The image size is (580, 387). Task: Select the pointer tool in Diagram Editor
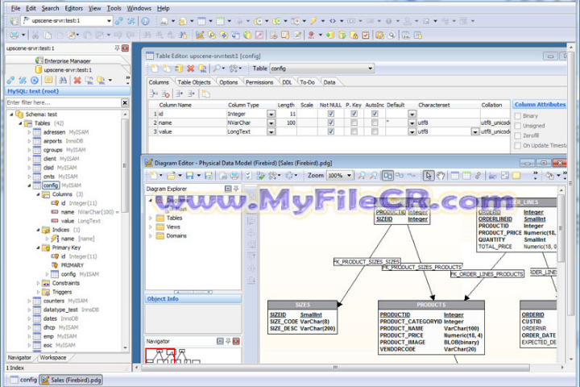pyautogui.click(x=429, y=176)
